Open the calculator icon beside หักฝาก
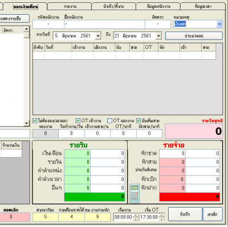Image resolution: width=228 pixels, height=227 pixels. (135, 193)
